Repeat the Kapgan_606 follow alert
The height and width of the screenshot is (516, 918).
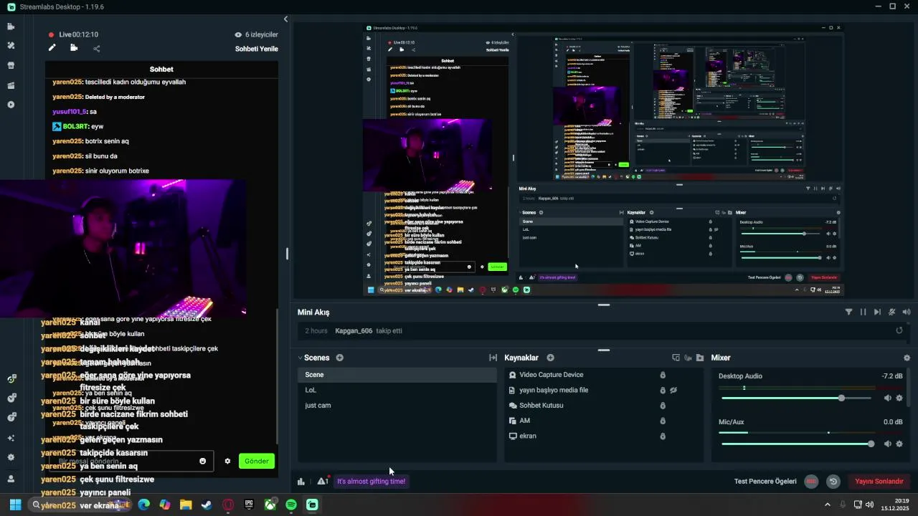click(x=899, y=330)
